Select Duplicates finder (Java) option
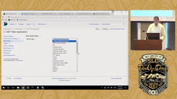 tap(64, 53)
